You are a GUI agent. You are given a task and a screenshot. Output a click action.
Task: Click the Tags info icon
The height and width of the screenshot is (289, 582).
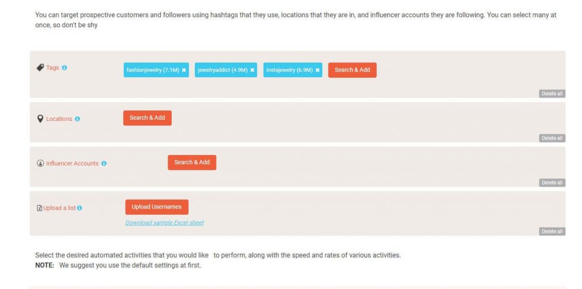(x=64, y=68)
